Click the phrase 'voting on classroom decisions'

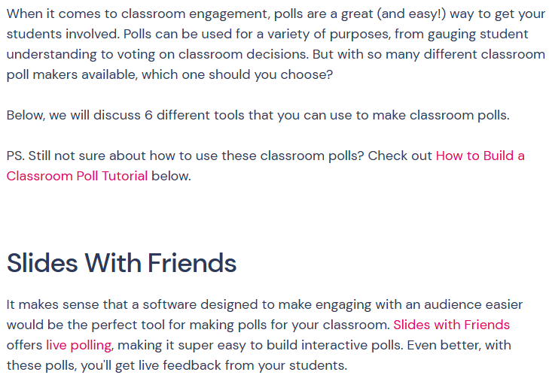point(213,55)
